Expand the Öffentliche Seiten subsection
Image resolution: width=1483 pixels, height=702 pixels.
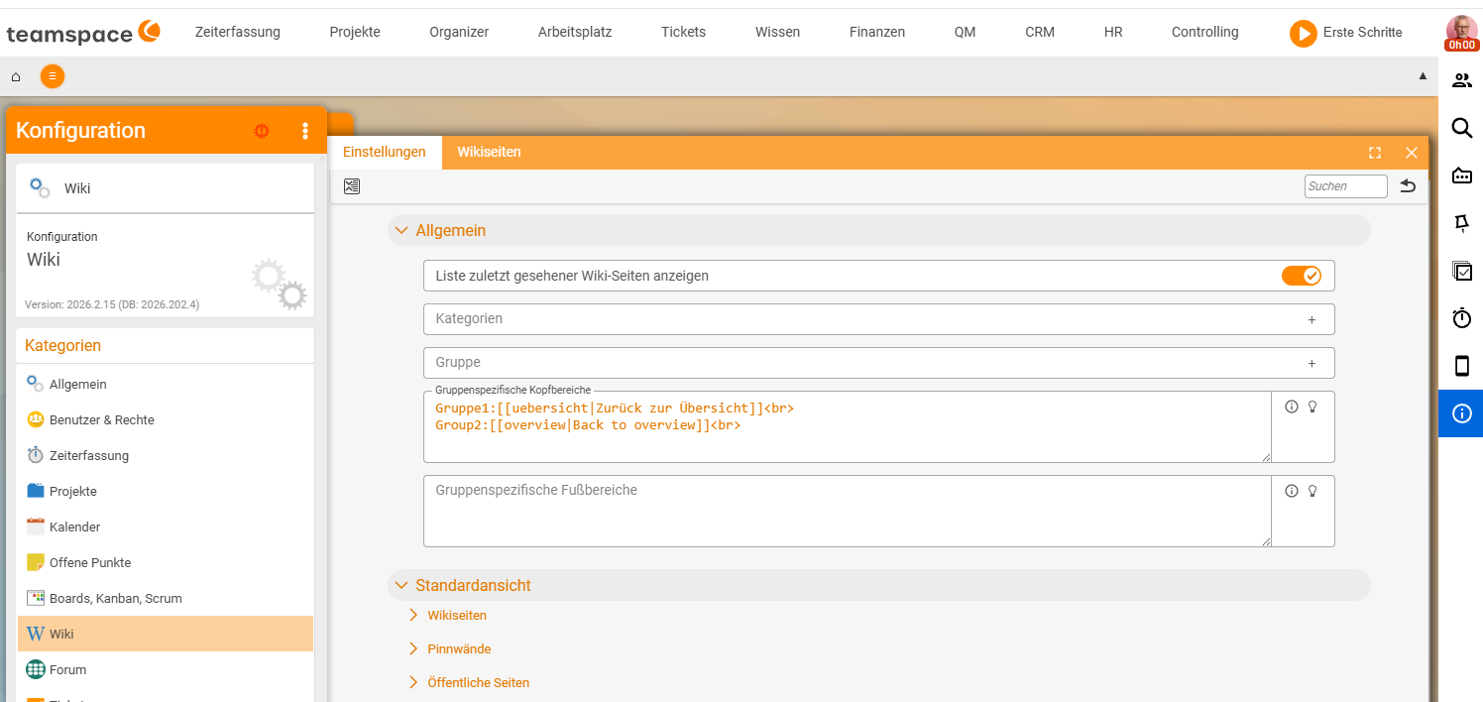point(414,683)
